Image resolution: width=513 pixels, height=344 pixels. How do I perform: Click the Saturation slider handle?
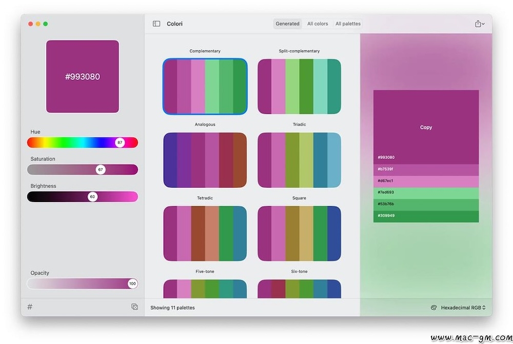(x=101, y=170)
